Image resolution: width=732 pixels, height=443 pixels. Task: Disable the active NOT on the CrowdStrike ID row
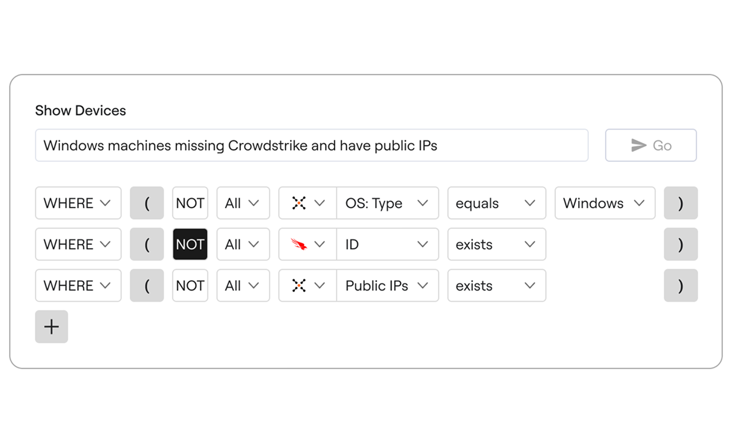tap(190, 244)
